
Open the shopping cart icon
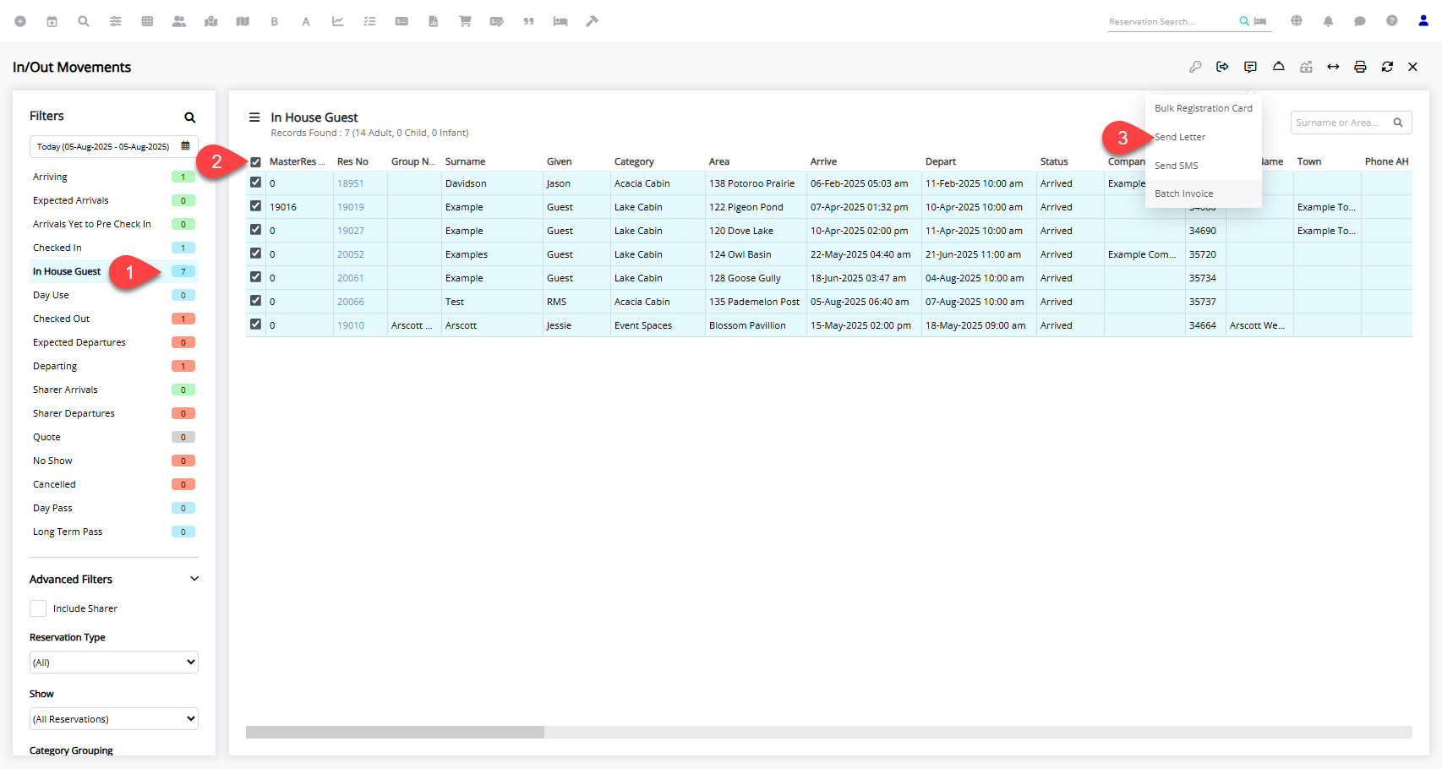pos(465,21)
